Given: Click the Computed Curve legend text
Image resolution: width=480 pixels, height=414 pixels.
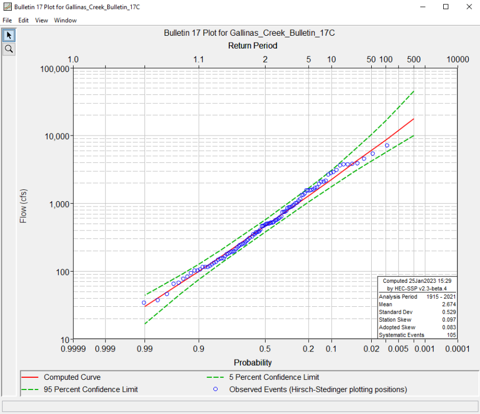Looking at the screenshot, I should tap(72, 377).
